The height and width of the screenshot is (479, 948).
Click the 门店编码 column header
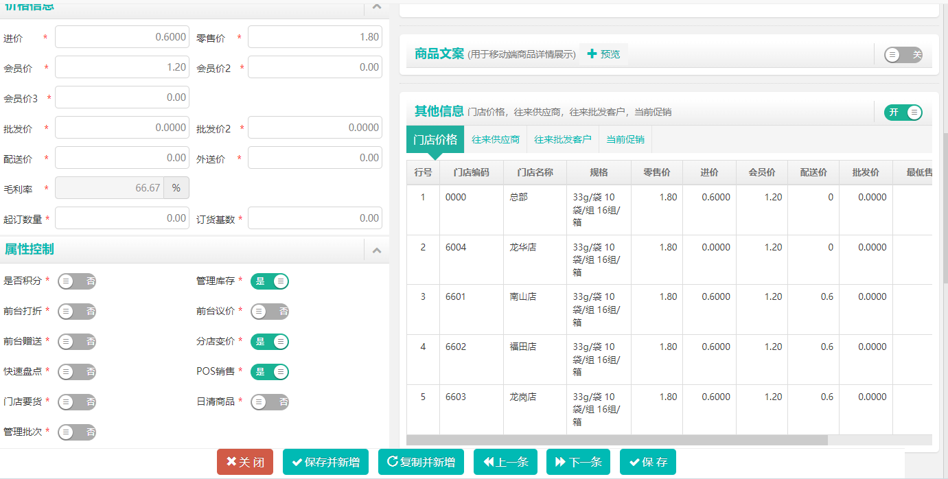tap(472, 172)
